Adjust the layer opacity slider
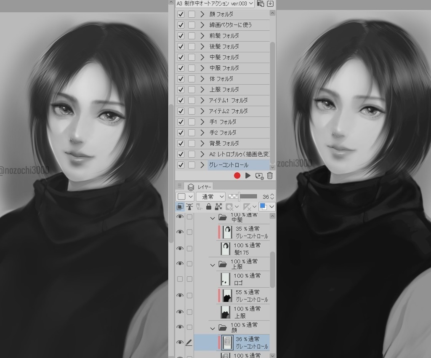 point(243,196)
